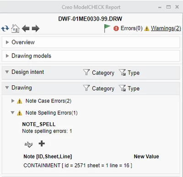Click the Note [ID,Sheet,Line] column header
The height and width of the screenshot is (177, 183).
[48, 156]
